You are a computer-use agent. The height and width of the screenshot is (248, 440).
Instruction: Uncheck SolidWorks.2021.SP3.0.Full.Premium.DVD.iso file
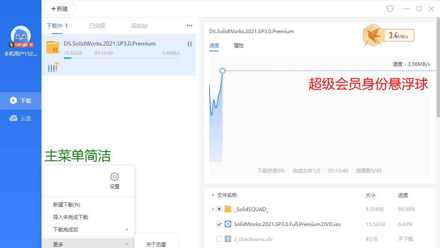coord(219,224)
